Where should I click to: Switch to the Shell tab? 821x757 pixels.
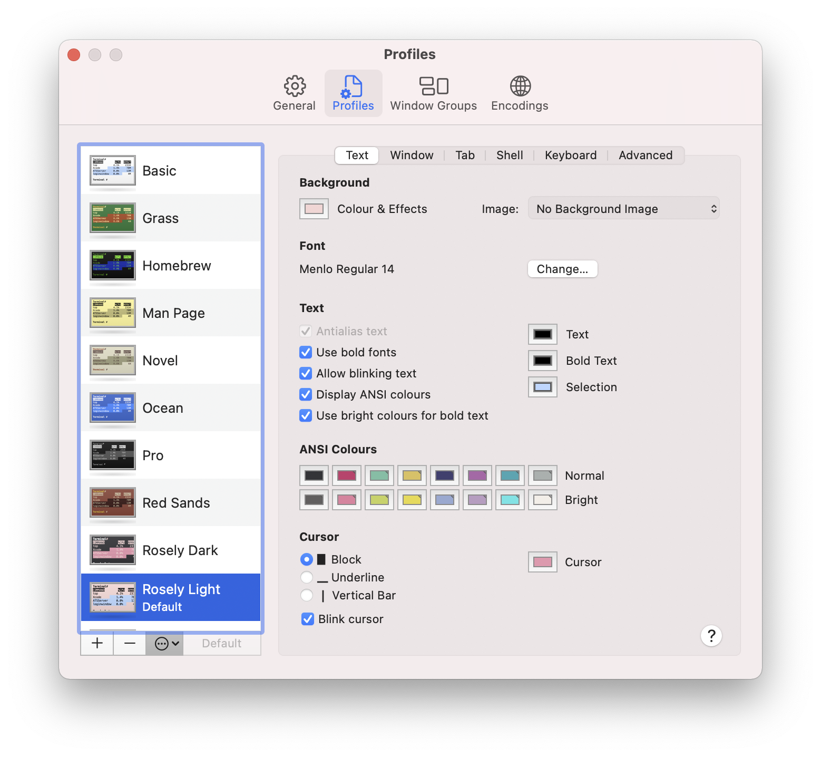[x=509, y=155]
